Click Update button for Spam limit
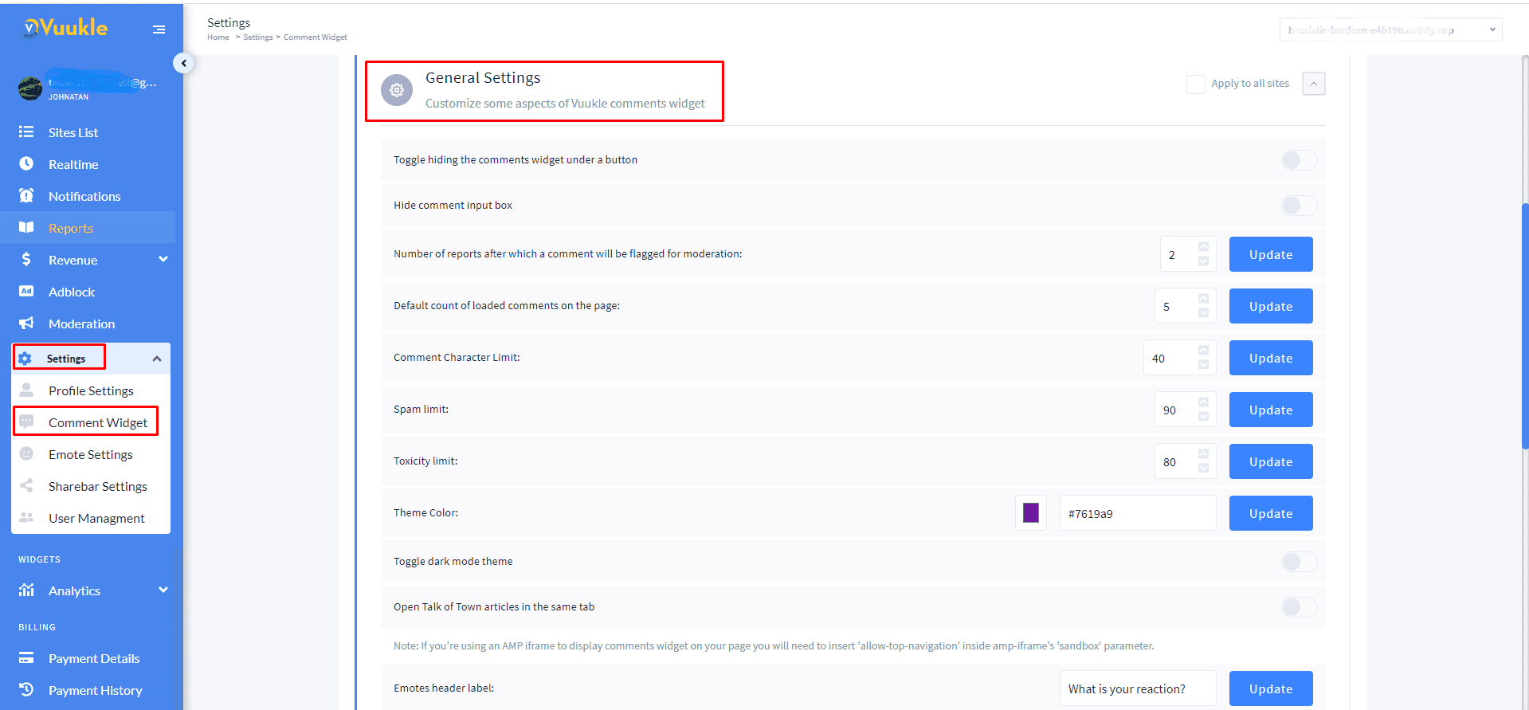 tap(1270, 410)
